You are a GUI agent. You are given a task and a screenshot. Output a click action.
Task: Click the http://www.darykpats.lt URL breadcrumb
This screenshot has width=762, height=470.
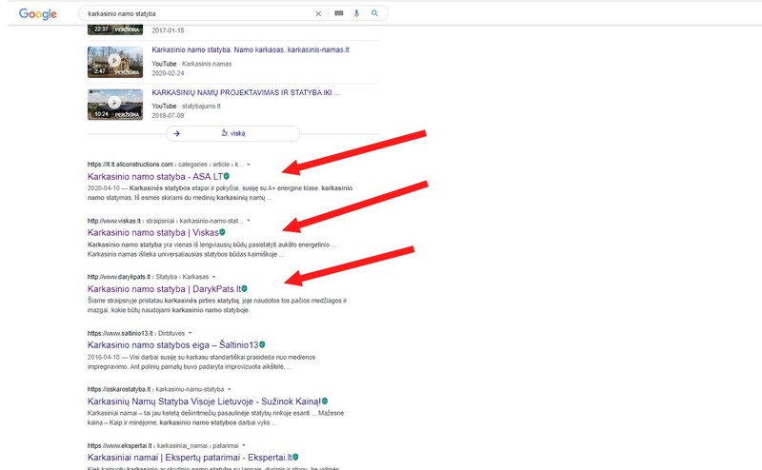pos(148,277)
